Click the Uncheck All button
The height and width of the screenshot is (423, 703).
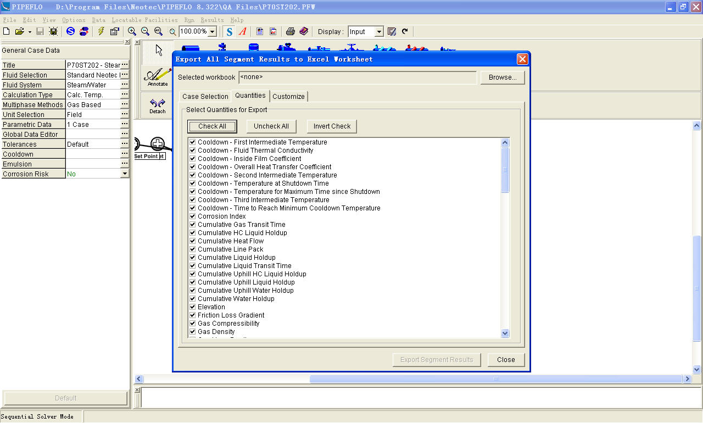click(x=271, y=126)
